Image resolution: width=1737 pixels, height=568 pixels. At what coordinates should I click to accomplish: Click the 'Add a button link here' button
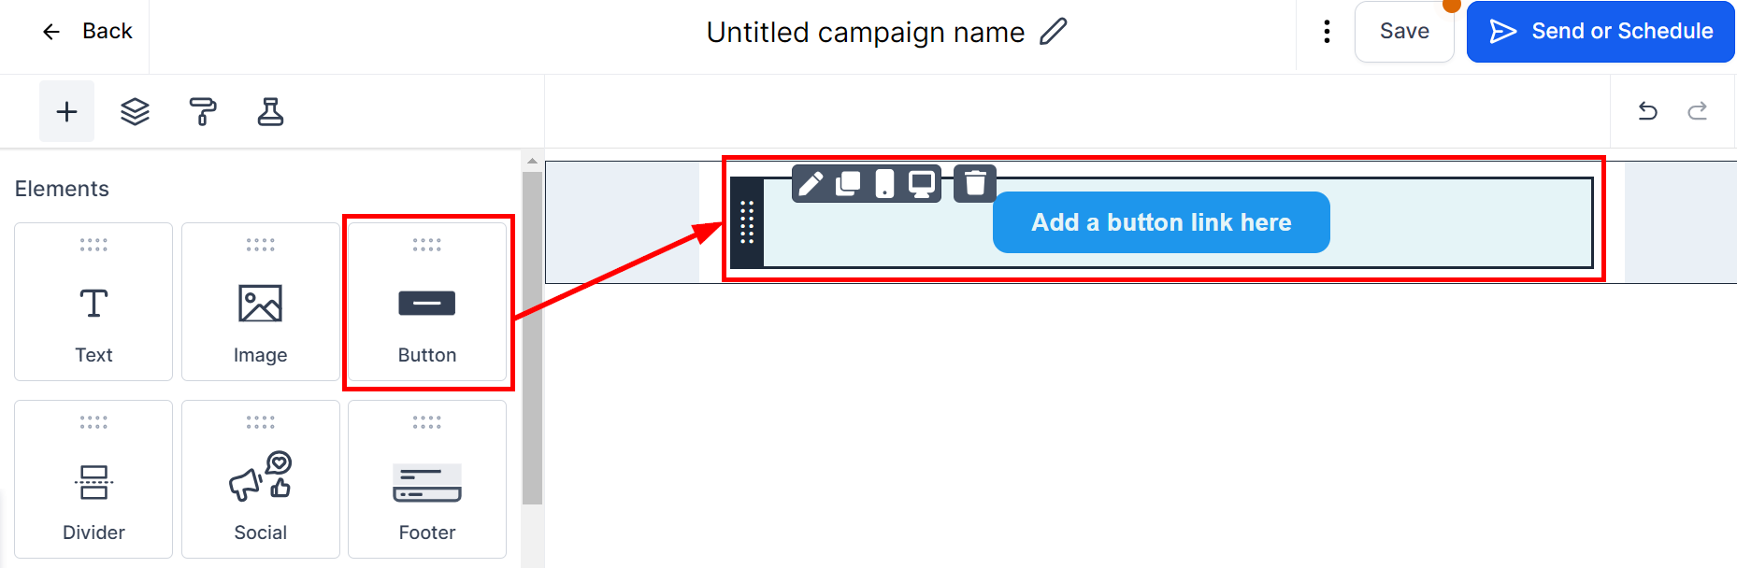coord(1161,222)
